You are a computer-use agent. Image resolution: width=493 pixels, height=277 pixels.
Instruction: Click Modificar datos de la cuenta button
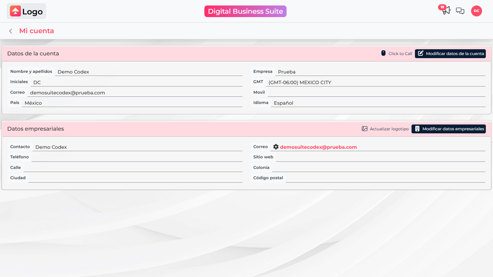(x=450, y=54)
